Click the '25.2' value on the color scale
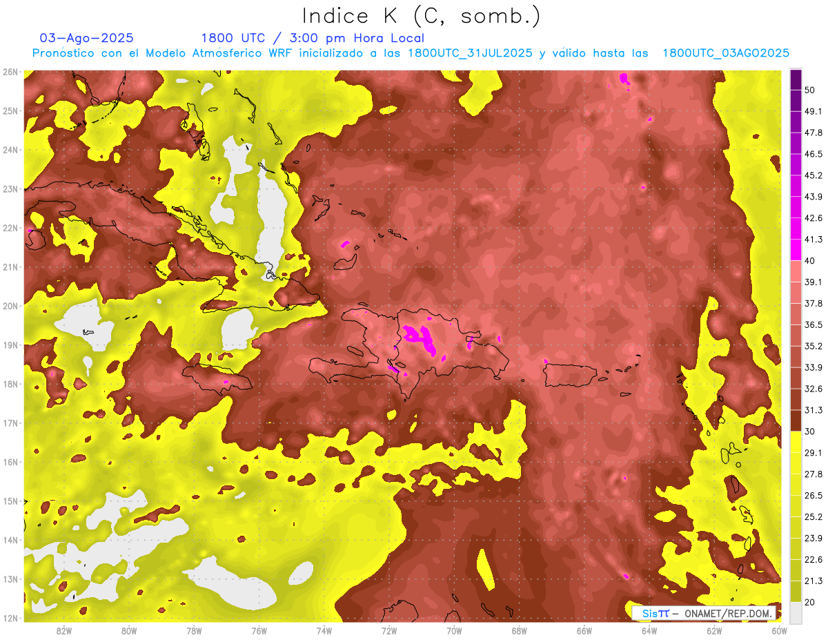This screenshot has height=640, width=828. point(814,516)
